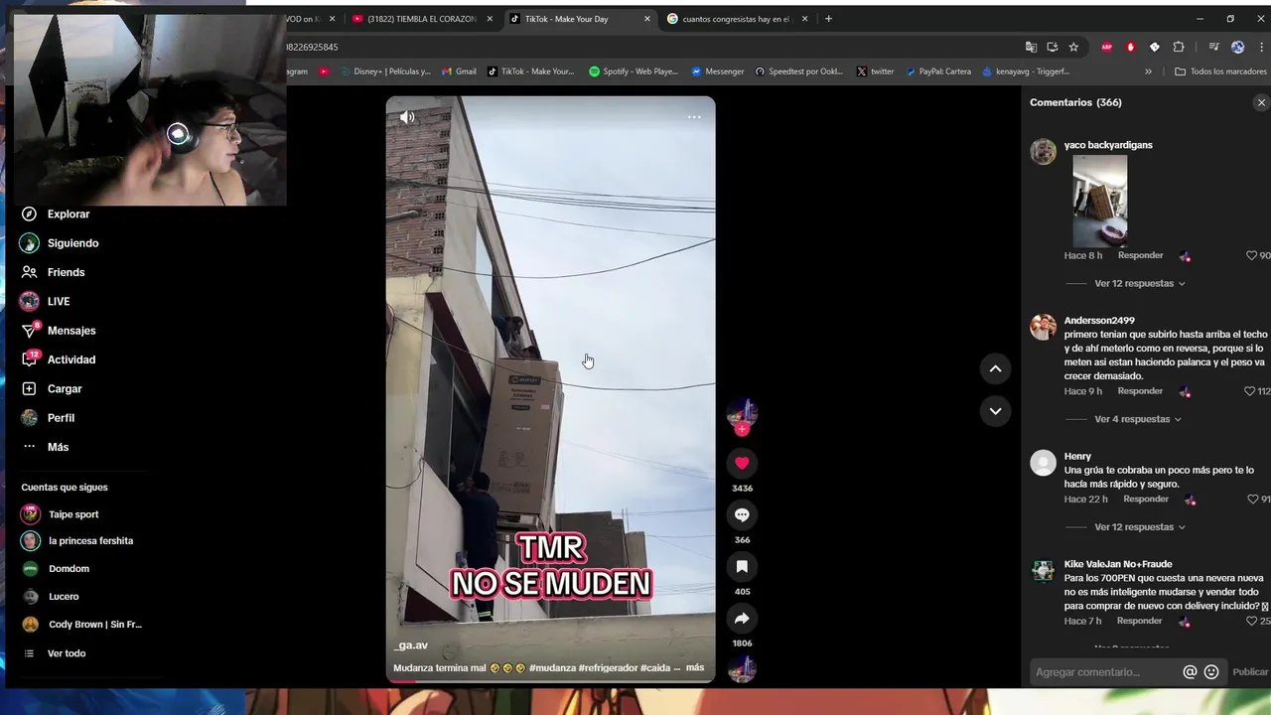The image size is (1271, 715).
Task: Like Kike ValeJan comment heart
Action: 1251,621
